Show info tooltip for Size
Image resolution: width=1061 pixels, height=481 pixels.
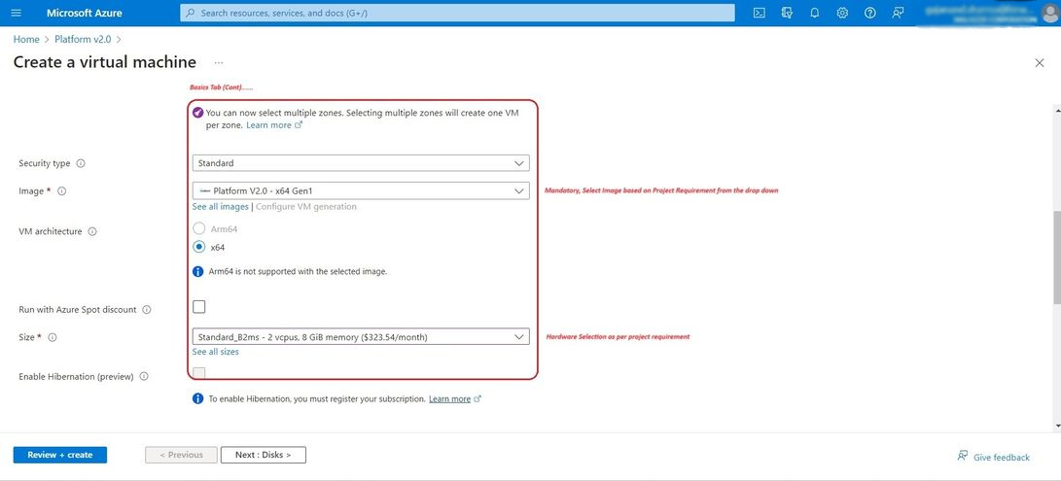pos(53,337)
